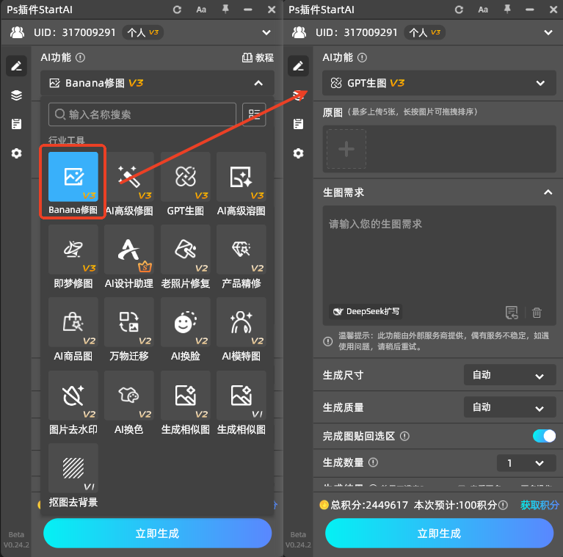The image size is (563, 557).
Task: Click the Aa font size icon in right panel
Action: [x=483, y=10]
